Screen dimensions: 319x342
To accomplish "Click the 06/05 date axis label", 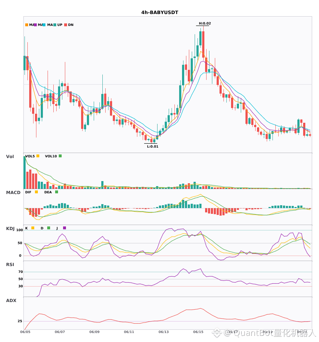I will [25, 332].
